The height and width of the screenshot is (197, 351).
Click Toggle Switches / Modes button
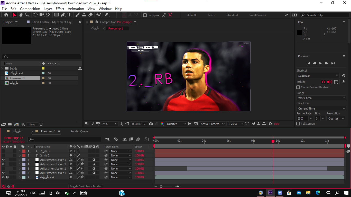click(x=86, y=186)
